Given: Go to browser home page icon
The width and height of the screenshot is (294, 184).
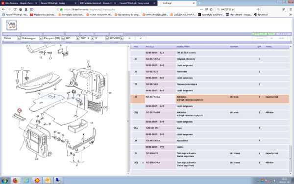Looking at the screenshot, I should point(21,9).
